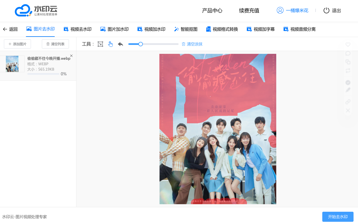
Task: Click the 格式：WEBP text
Action: (38, 64)
